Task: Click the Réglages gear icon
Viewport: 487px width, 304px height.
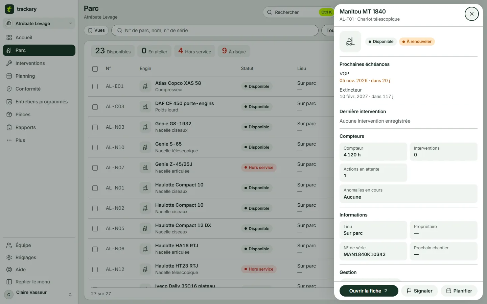Action: [x=9, y=257]
